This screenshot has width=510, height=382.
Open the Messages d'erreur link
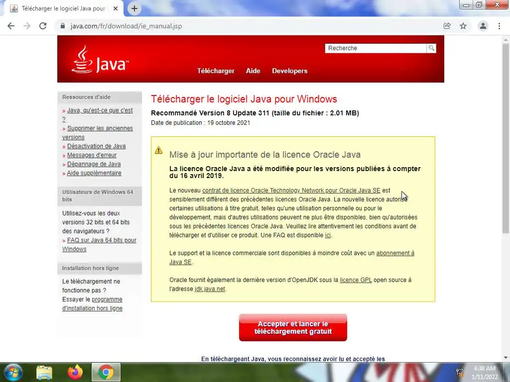click(92, 155)
